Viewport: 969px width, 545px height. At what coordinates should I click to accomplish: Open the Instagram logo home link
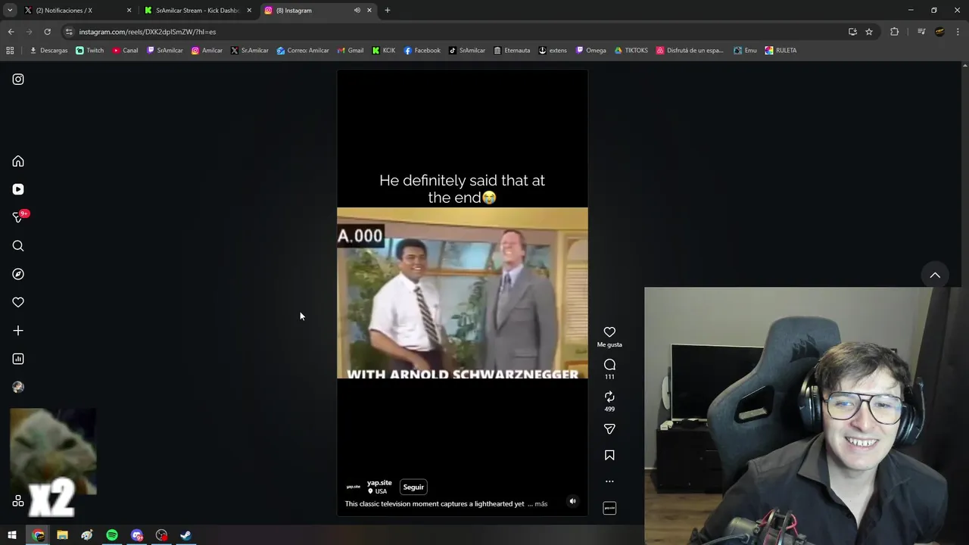18,79
